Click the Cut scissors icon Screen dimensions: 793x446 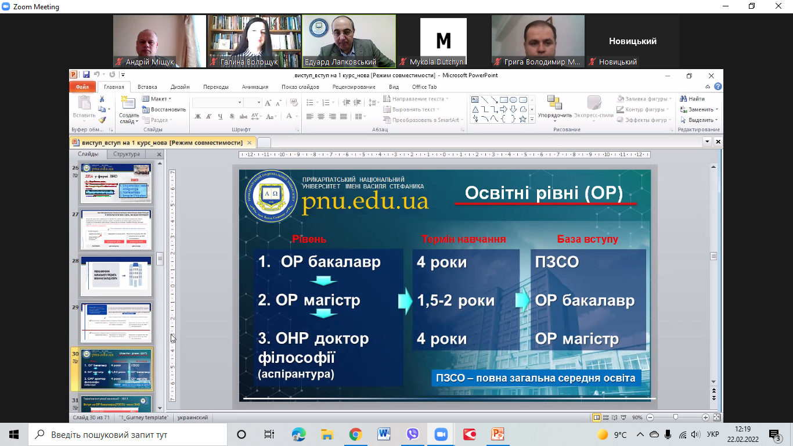(x=102, y=99)
